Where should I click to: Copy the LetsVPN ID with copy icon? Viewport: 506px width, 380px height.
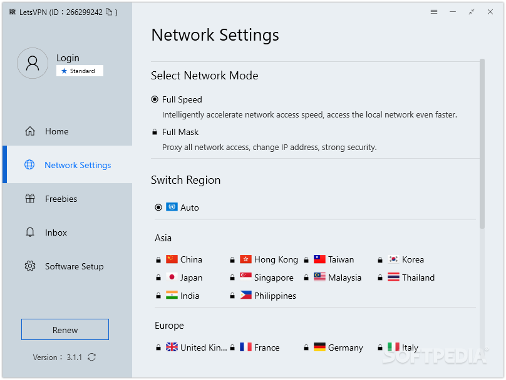(109, 12)
